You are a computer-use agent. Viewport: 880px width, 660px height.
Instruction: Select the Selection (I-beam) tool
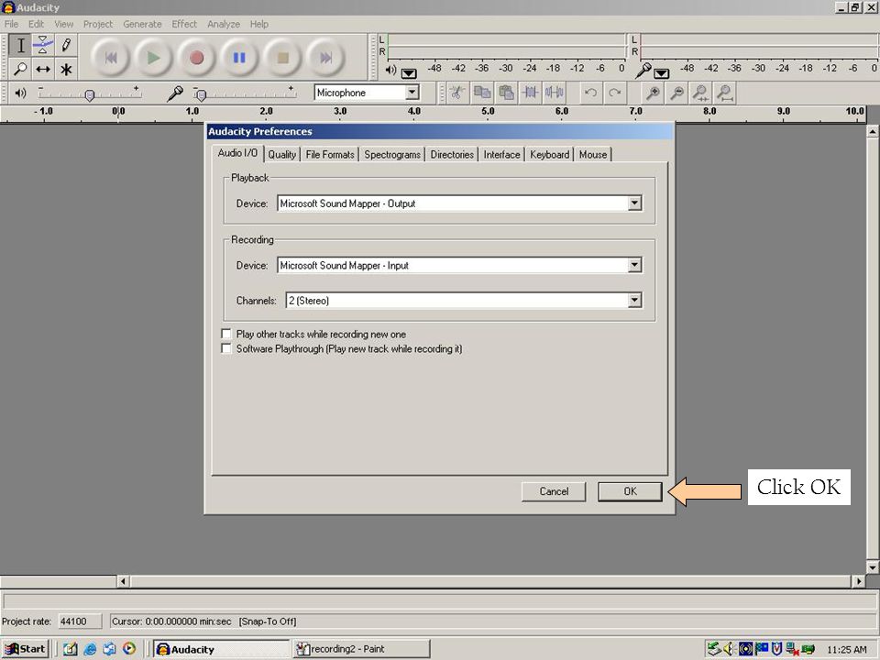(x=20, y=46)
